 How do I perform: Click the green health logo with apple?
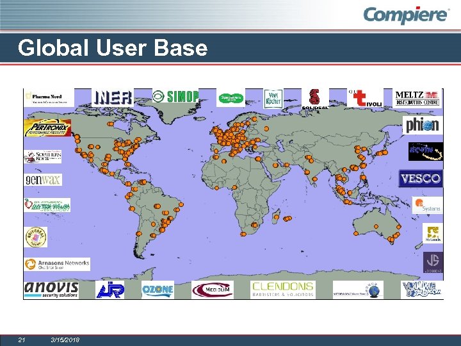[47, 205]
